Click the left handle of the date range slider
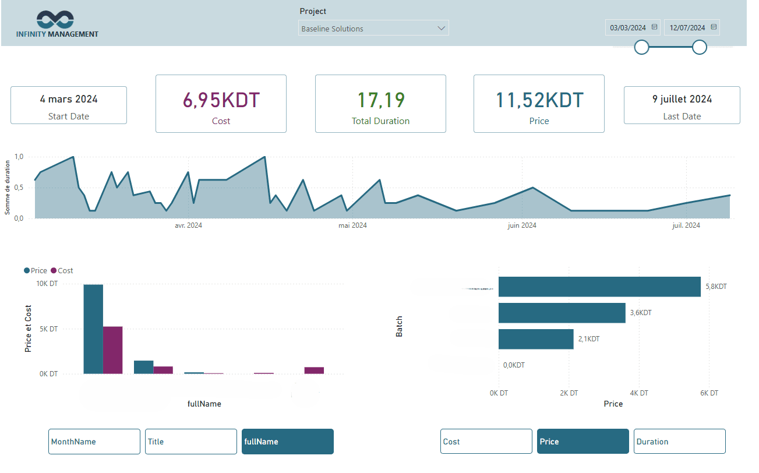 point(641,47)
